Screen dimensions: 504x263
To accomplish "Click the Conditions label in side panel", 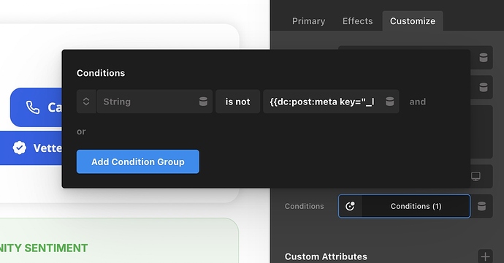I will (304, 206).
